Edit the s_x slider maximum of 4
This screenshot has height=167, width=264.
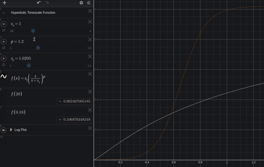coord(90,31)
